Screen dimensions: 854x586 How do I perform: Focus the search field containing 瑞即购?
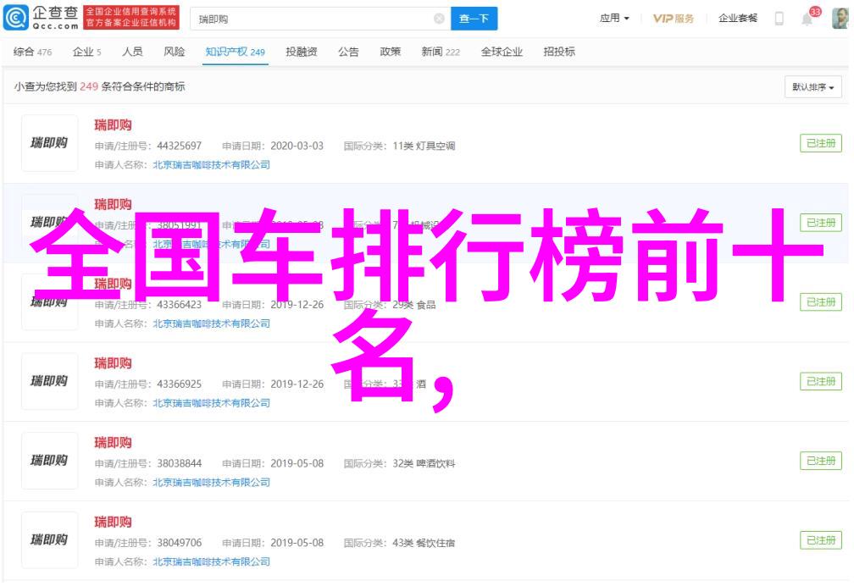[x=320, y=19]
